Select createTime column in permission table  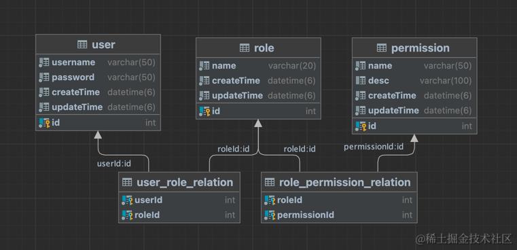(393, 96)
